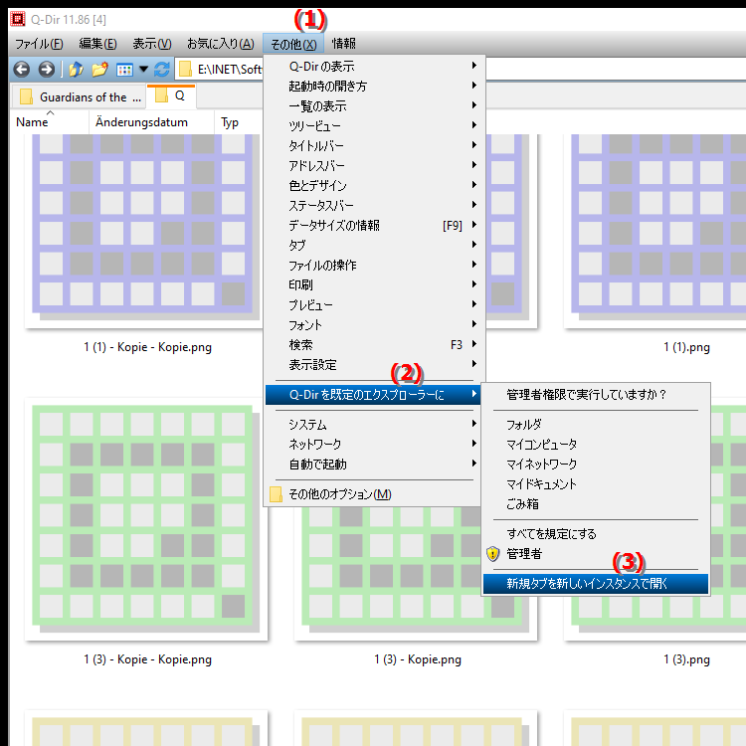This screenshot has width=746, height=746.
Task: Choose 管理者 in the submenu
Action: click(x=596, y=554)
